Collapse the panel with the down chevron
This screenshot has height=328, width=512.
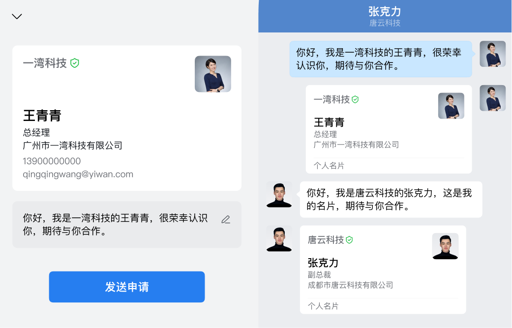point(17,16)
